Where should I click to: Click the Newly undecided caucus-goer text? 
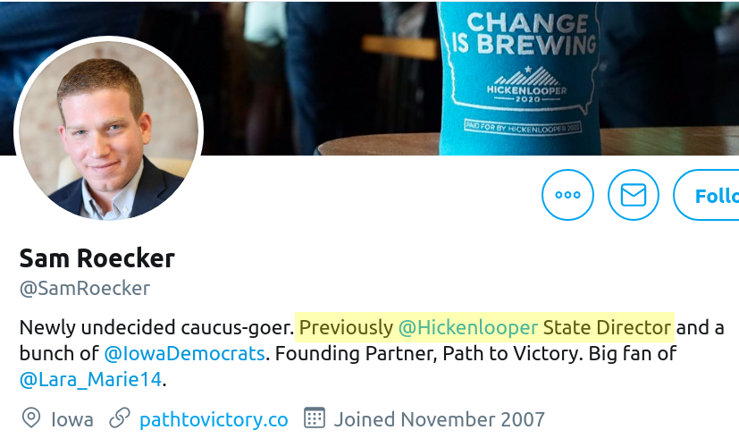pyautogui.click(x=157, y=327)
